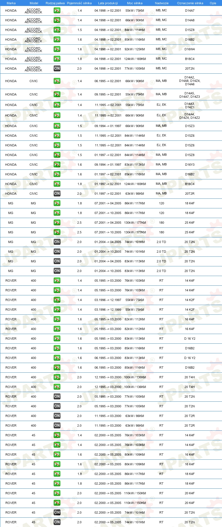Click engine capacity 1.8 in Accord Aerodeck row
Viewport: 222px width, 527px height.
click(x=80, y=59)
